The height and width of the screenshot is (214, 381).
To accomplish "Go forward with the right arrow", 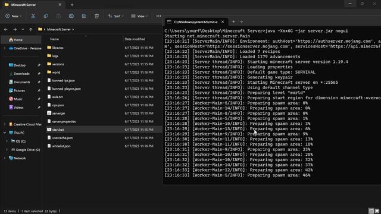I will tap(15, 29).
